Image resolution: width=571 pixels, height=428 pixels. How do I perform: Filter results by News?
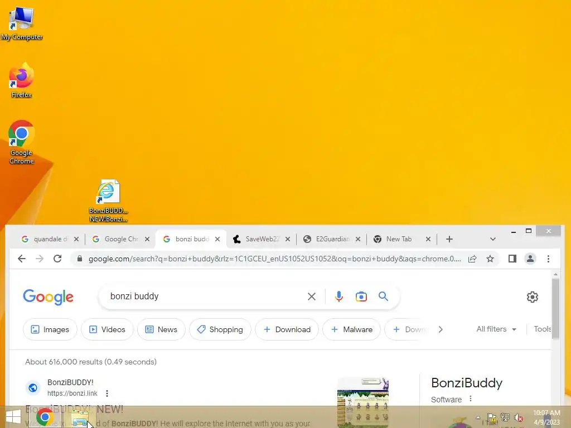tap(161, 329)
